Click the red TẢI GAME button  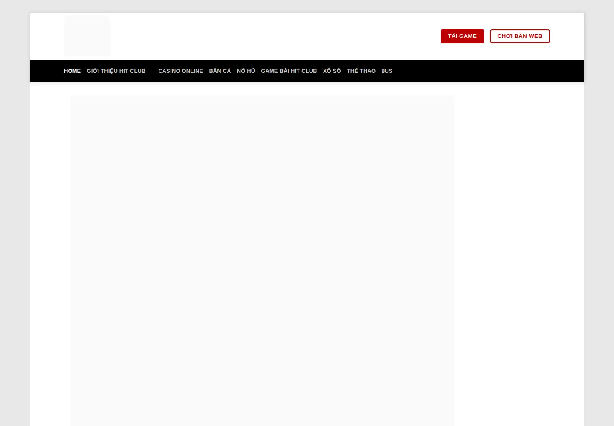point(462,36)
